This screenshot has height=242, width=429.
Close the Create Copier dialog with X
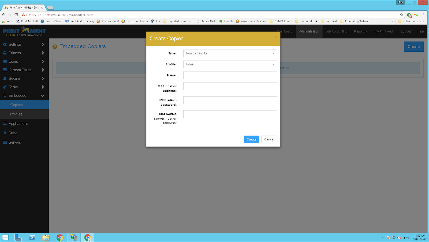pos(276,37)
